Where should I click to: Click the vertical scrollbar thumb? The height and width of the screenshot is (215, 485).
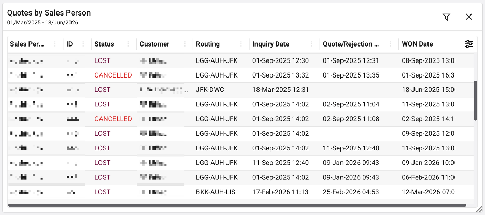(475, 101)
